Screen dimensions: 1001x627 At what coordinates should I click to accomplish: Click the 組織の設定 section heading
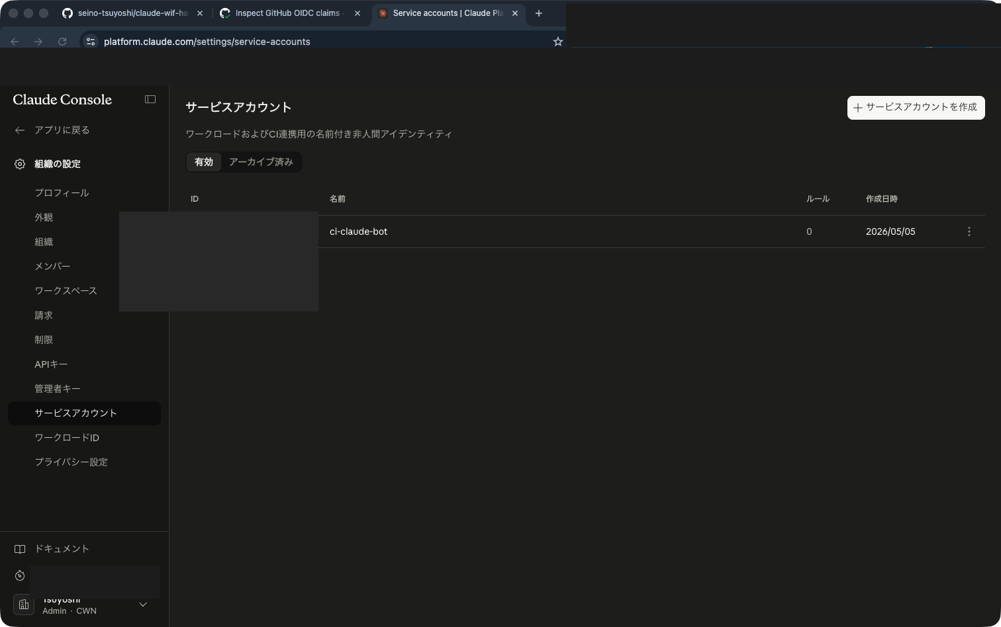point(57,164)
